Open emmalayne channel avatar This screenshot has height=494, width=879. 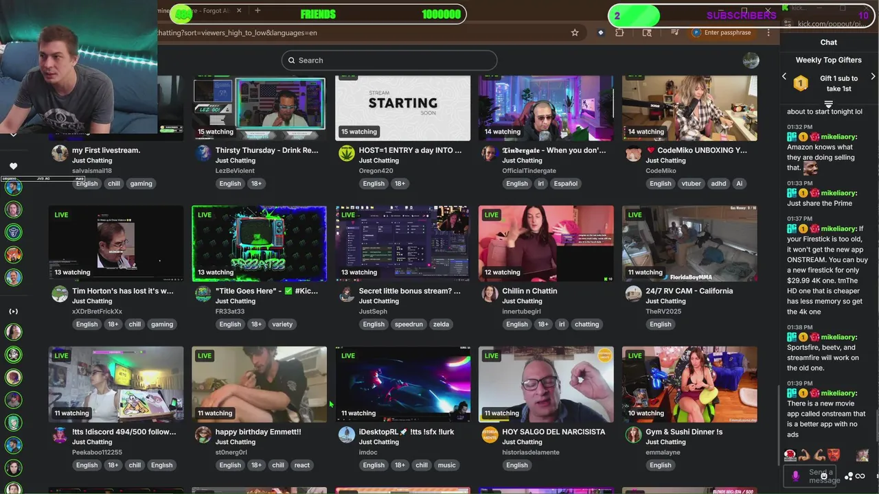(x=633, y=434)
